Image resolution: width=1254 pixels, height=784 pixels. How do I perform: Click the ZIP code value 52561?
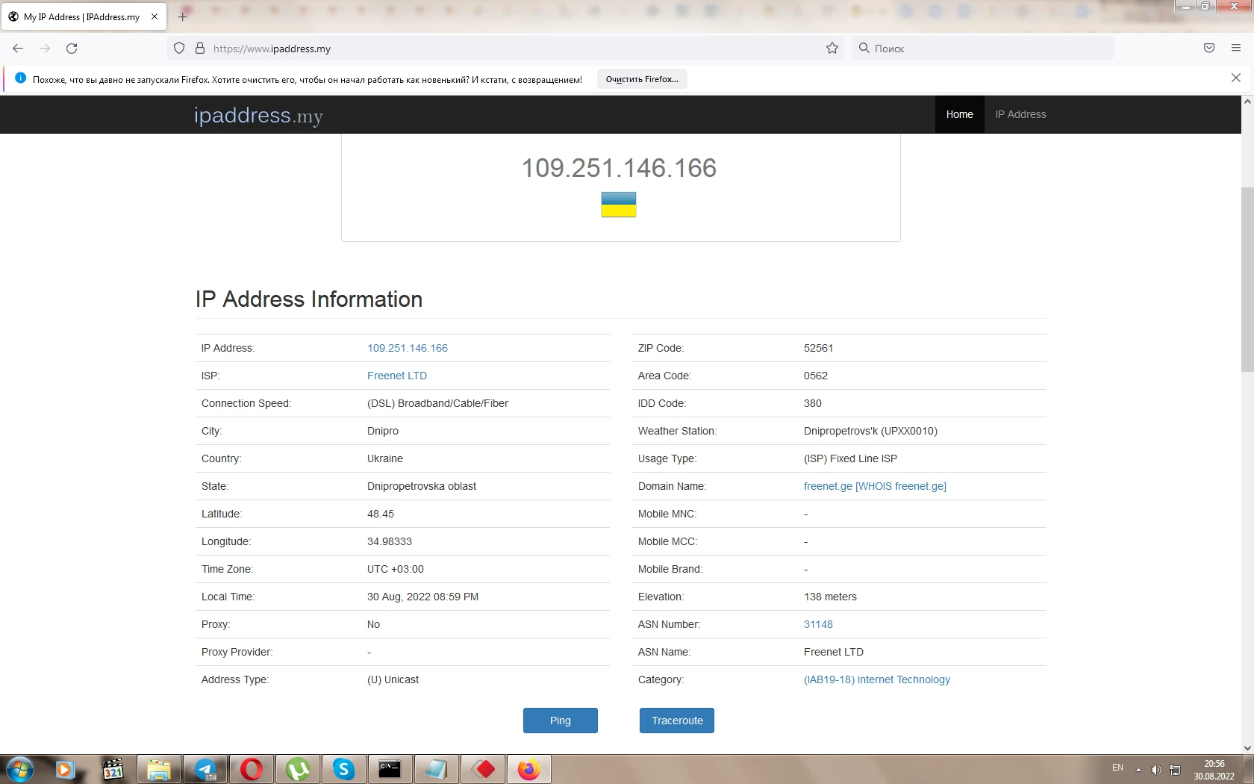(x=819, y=348)
